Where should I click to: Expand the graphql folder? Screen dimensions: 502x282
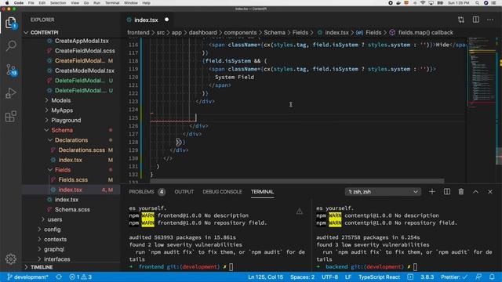[54, 249]
